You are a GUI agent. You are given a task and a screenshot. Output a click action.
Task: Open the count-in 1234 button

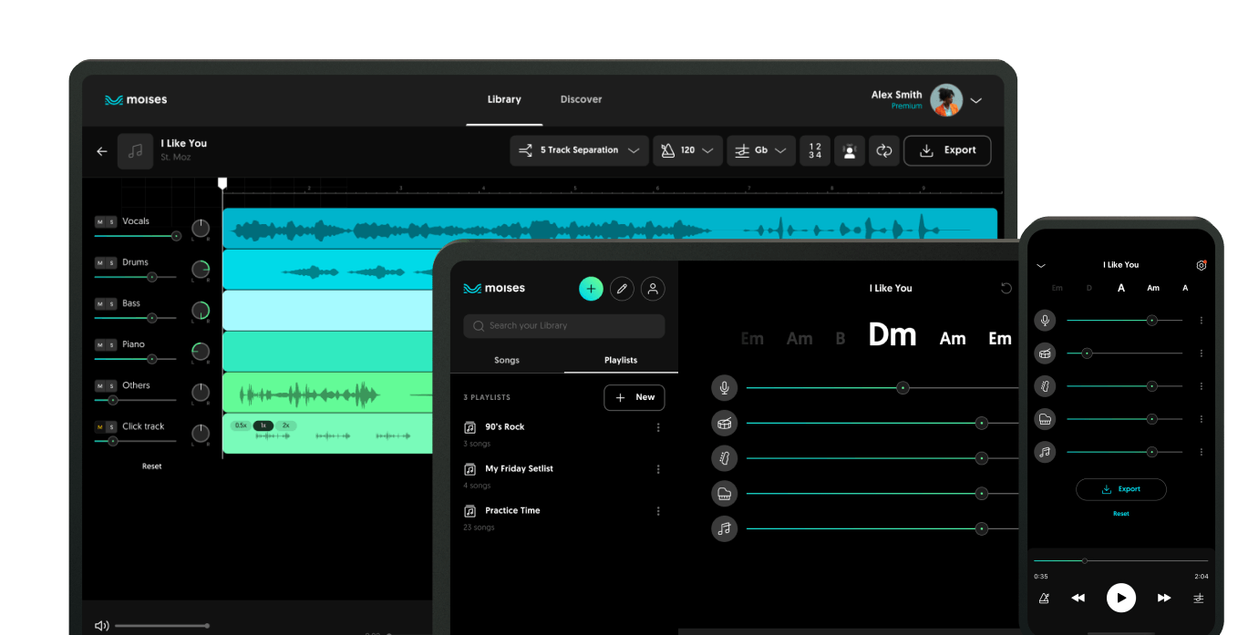[815, 150]
